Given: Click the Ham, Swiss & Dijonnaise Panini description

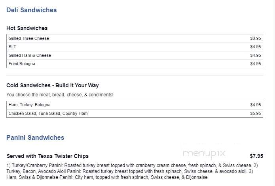Looking at the screenshot, I should [107, 177].
